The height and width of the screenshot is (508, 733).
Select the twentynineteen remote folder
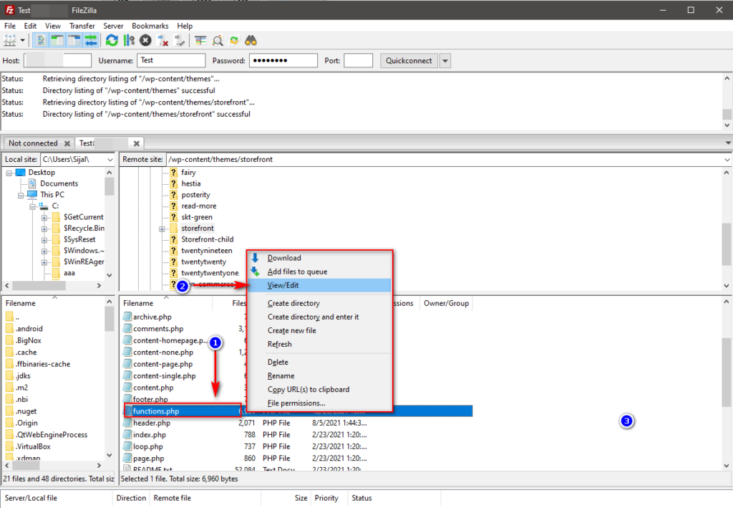[x=207, y=250]
